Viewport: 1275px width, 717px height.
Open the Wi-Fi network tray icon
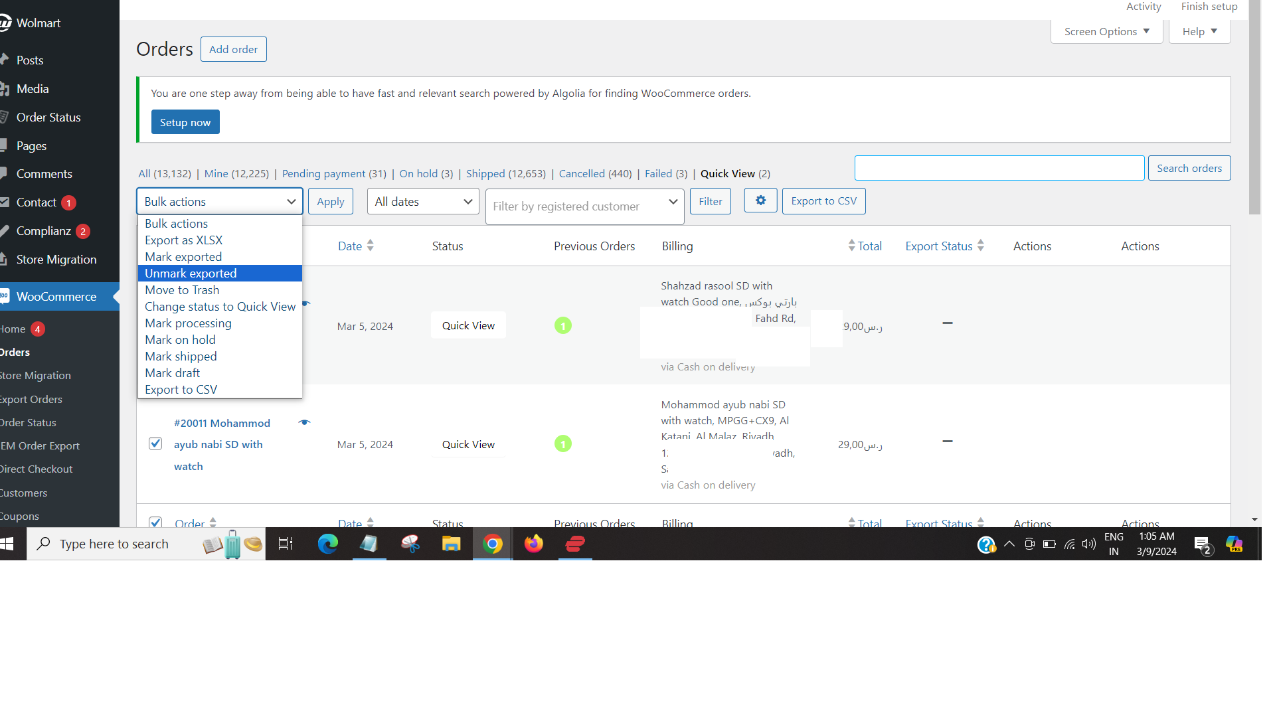click(x=1069, y=544)
